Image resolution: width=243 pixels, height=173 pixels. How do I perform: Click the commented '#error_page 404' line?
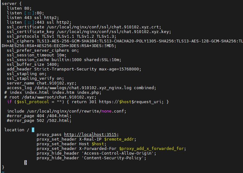[39, 116]
